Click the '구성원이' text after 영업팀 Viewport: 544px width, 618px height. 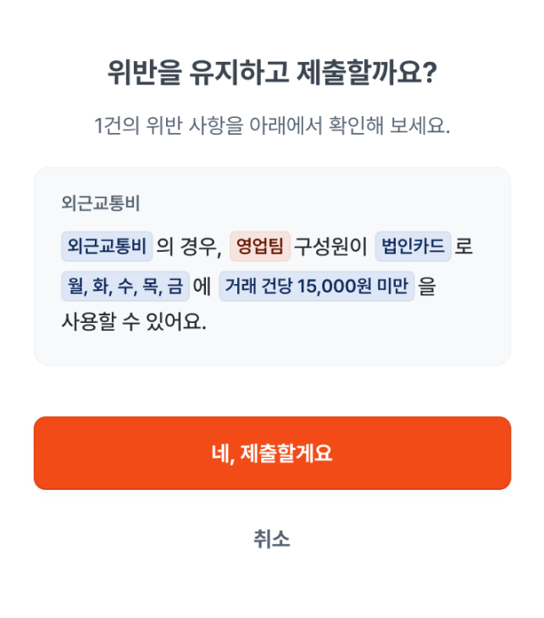(330, 247)
